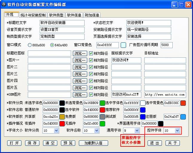Click the 标题栏文字 input field
Viewport: 193px width, 153px height.
coord(62,23)
